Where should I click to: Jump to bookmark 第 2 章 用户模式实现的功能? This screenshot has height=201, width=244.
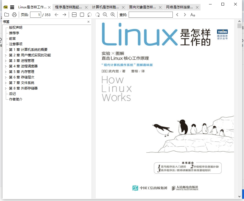point(30,55)
